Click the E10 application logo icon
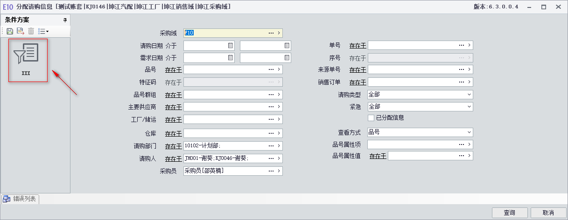 coord(7,7)
